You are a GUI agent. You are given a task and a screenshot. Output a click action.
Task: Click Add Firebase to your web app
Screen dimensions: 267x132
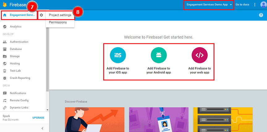(200, 70)
